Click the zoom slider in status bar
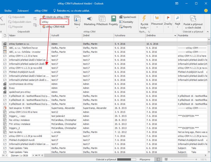This screenshot has width=211, height=162. click(184, 159)
